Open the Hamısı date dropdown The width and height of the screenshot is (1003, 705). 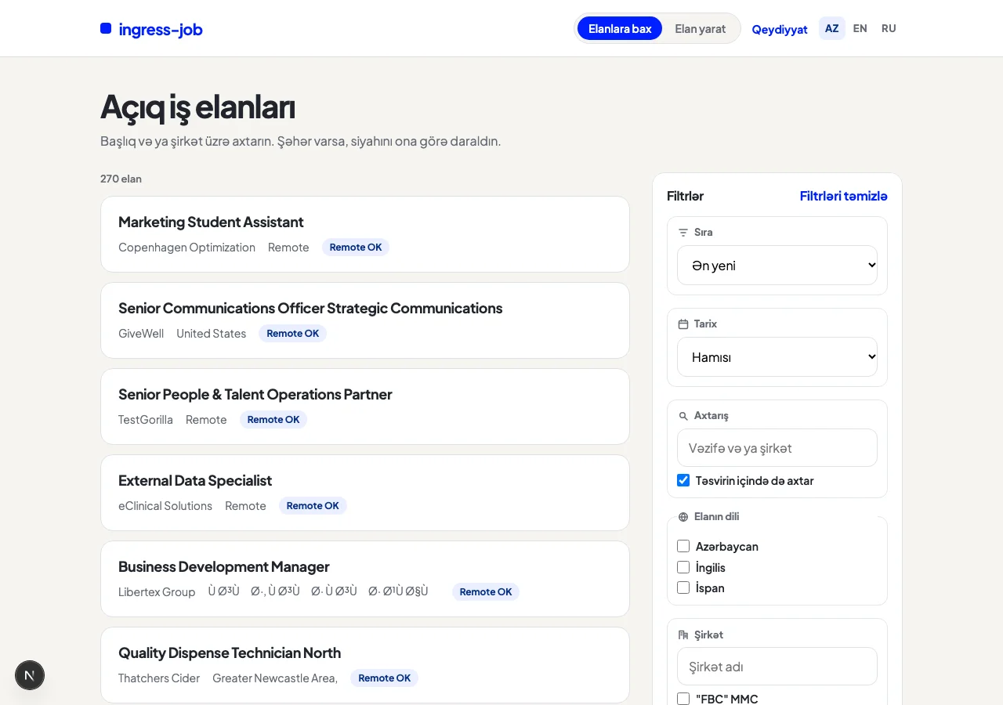pyautogui.click(x=777, y=357)
